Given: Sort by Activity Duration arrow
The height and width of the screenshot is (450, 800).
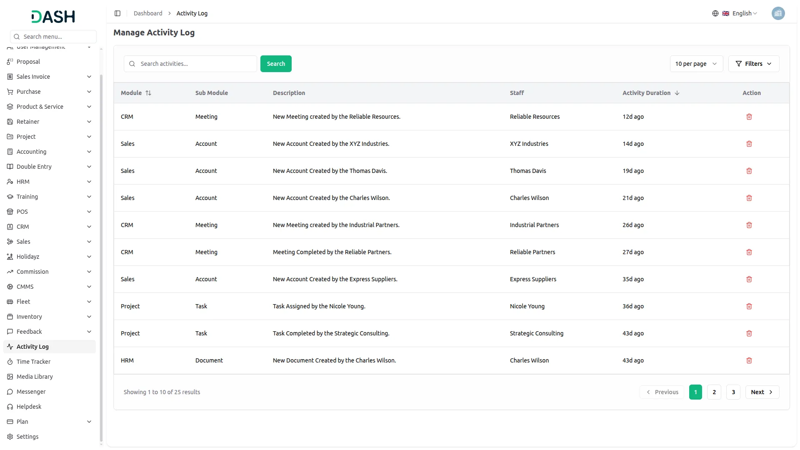Looking at the screenshot, I should pos(677,93).
